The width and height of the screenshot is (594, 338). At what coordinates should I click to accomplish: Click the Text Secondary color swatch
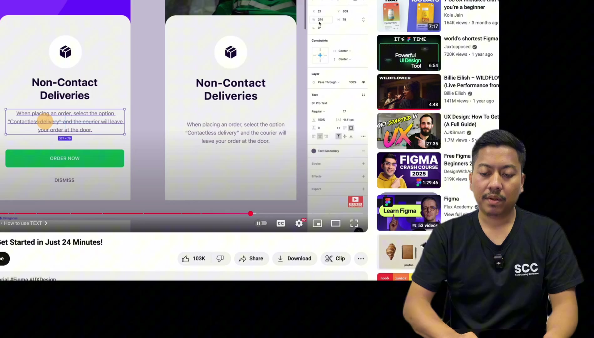[x=314, y=151]
